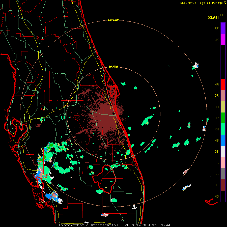The image size is (227, 227).
Task: Click the 50 NMI range ring label
Action: click(113, 67)
